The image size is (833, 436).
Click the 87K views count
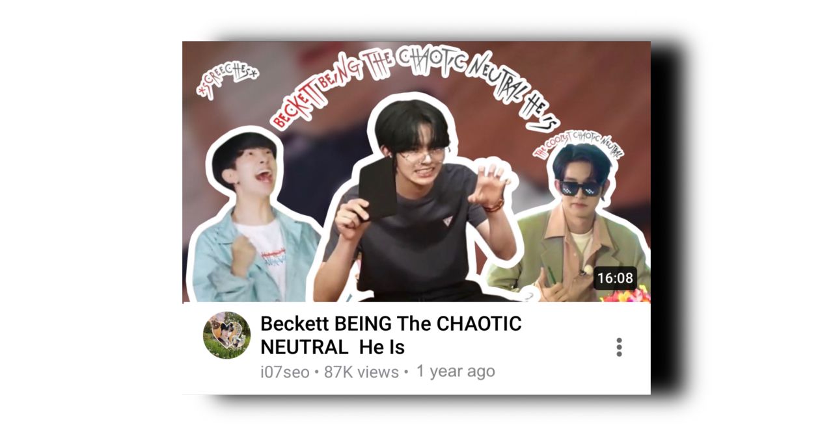click(x=361, y=372)
